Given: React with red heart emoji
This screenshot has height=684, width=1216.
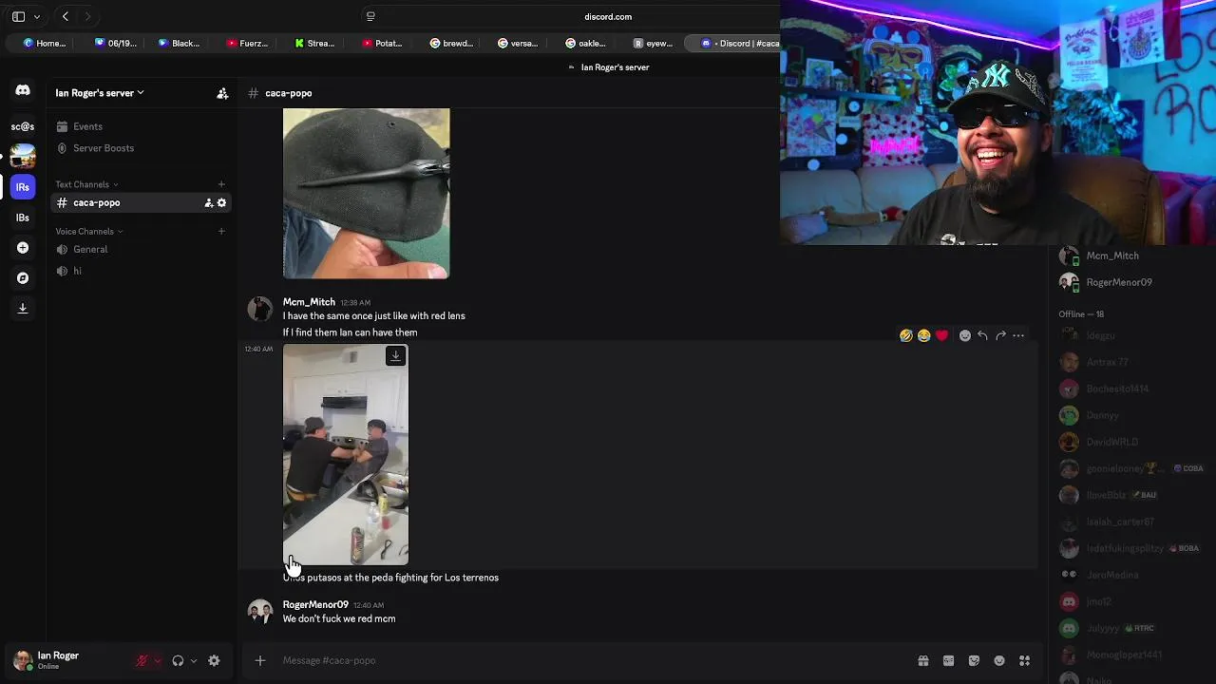Looking at the screenshot, I should (941, 335).
